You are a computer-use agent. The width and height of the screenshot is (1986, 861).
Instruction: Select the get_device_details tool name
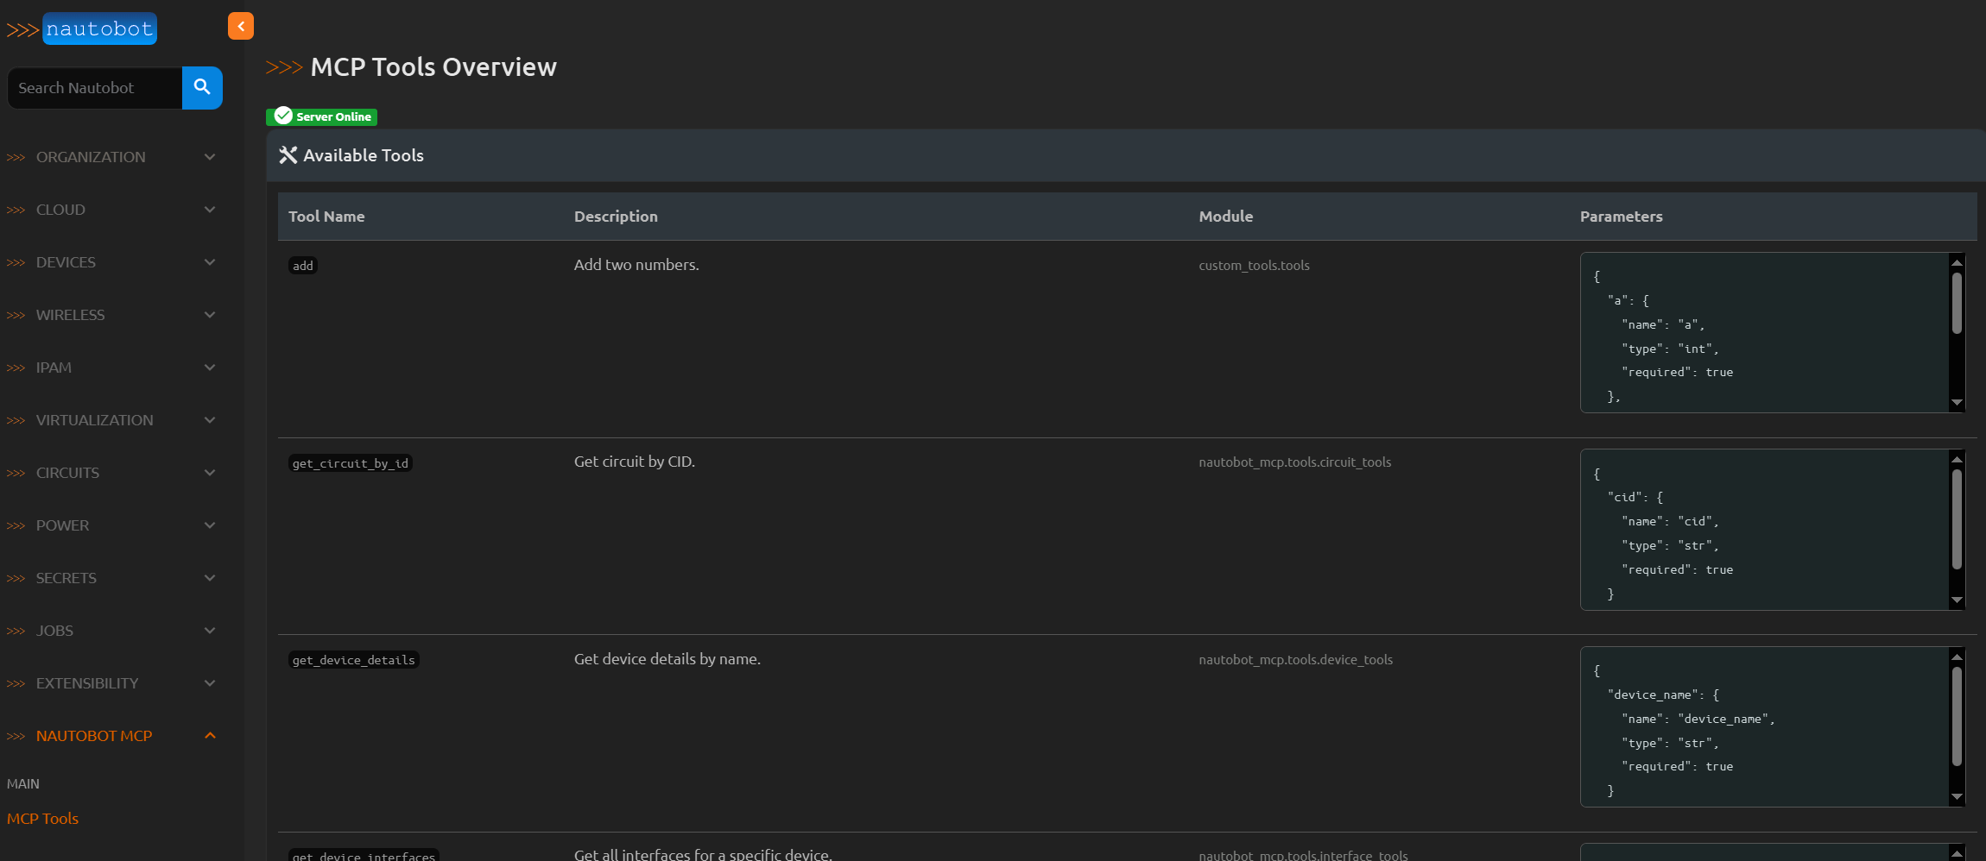353,660
